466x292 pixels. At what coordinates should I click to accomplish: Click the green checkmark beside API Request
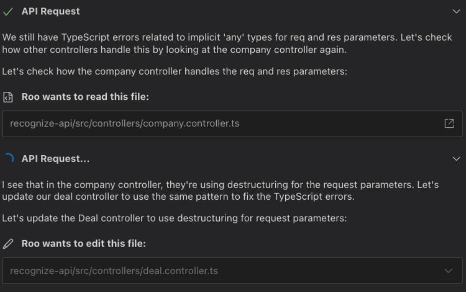[x=8, y=11]
